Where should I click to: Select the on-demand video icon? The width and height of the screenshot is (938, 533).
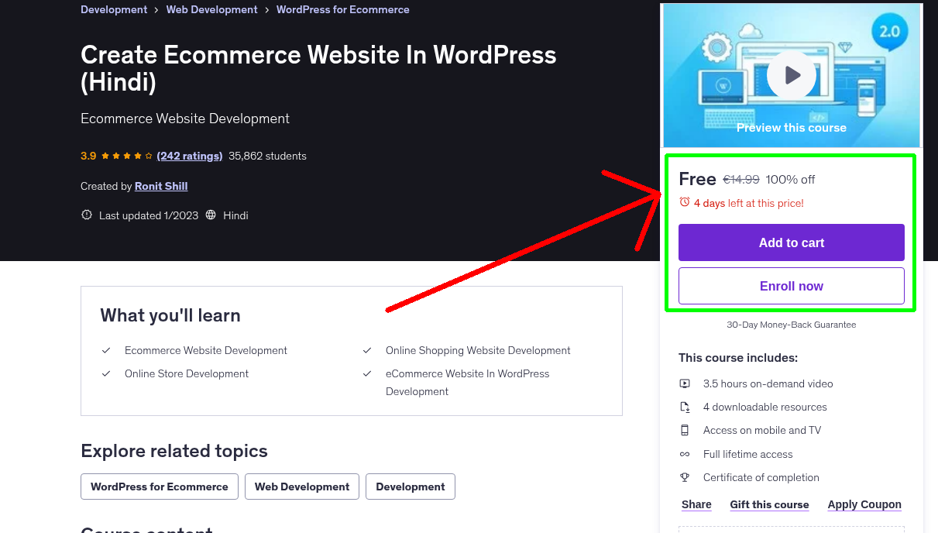[x=685, y=383]
